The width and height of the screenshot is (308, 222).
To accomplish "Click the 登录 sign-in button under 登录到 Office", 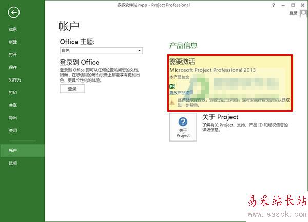I will [72, 89].
